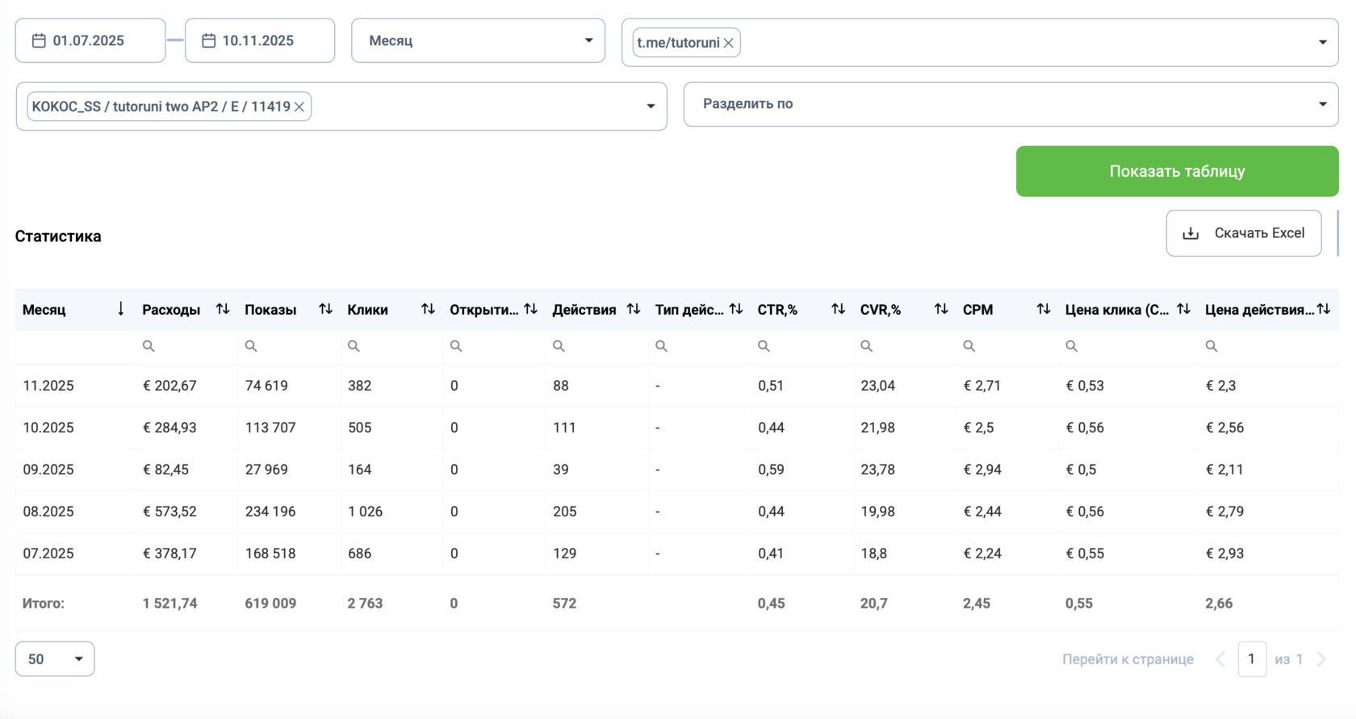Remove the t.me/tutoruni tag
Screen dimensions: 1356x719
coord(729,43)
